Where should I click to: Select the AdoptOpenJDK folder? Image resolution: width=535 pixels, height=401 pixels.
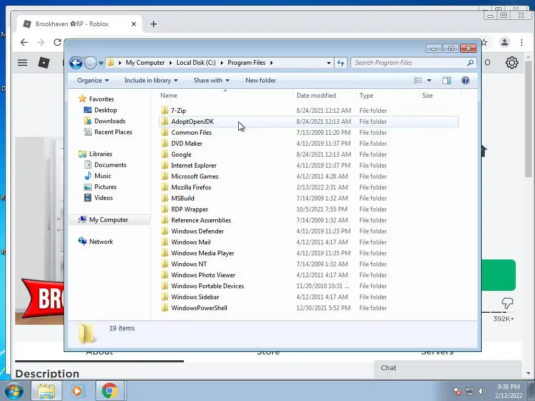point(308,121)
